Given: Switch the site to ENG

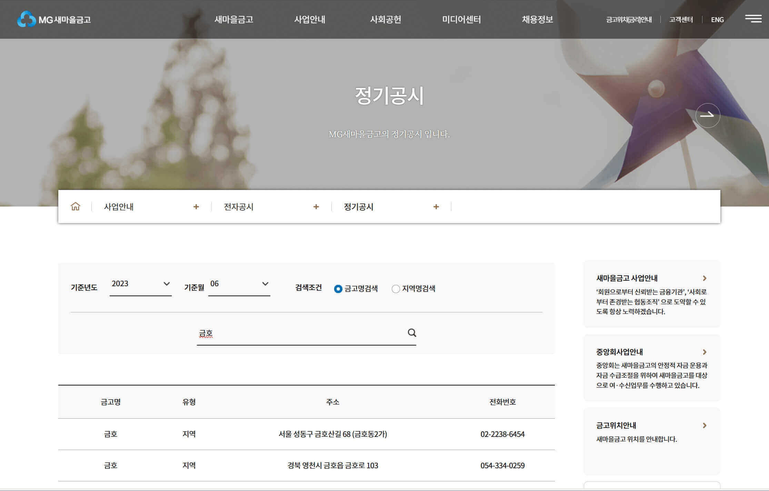Looking at the screenshot, I should (x=717, y=20).
